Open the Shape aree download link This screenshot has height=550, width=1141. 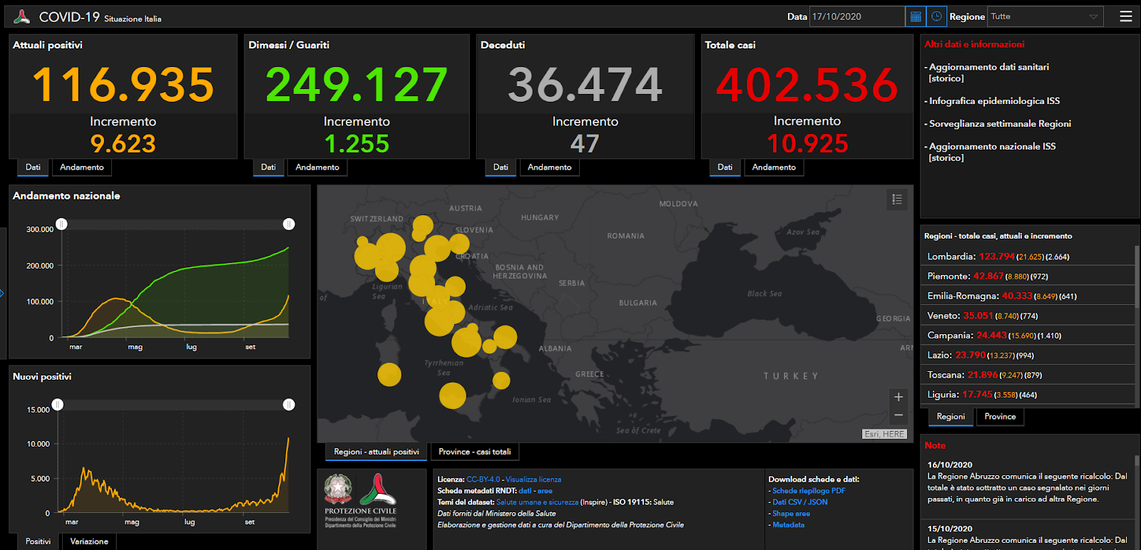point(791,514)
